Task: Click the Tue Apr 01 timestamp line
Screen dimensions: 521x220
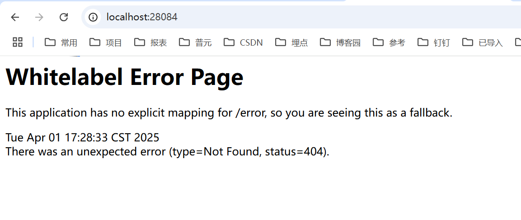Action: [x=82, y=137]
